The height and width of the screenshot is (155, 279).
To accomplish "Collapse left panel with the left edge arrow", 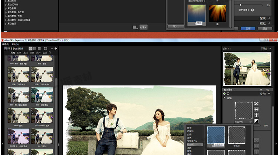I will coord(3,144).
